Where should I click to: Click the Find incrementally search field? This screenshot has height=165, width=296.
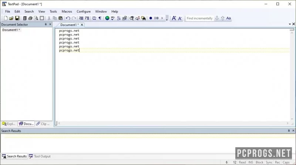click(199, 18)
